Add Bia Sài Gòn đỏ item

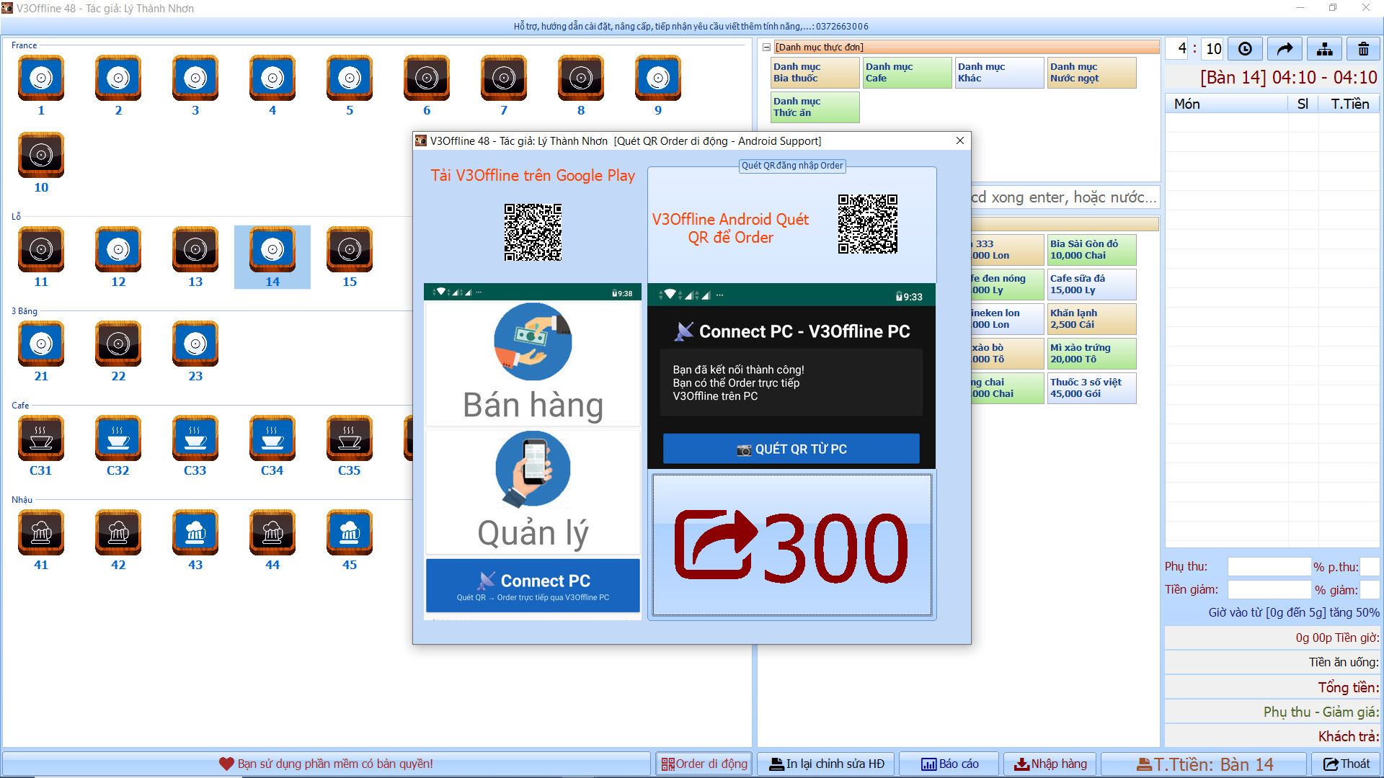tap(1091, 250)
